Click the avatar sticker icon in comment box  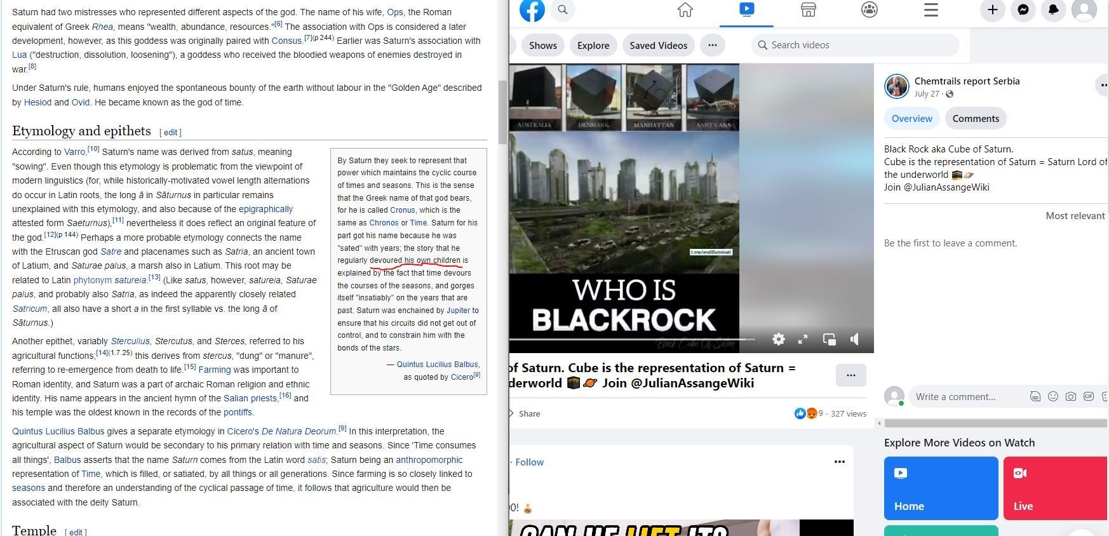1035,396
